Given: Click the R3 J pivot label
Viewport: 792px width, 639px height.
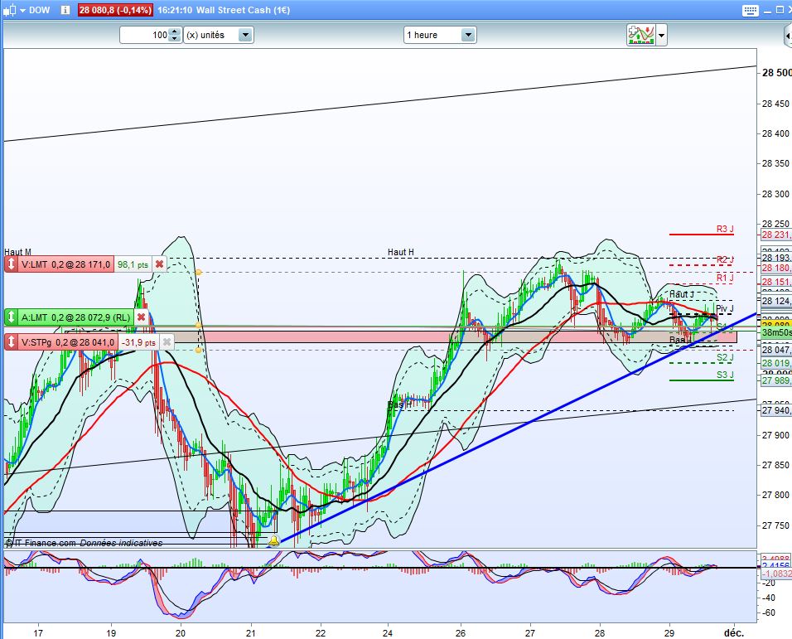Looking at the screenshot, I should click(725, 229).
